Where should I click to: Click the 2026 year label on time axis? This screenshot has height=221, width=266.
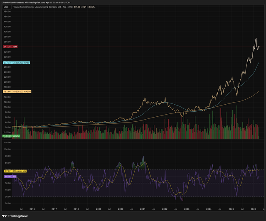pos(253,209)
